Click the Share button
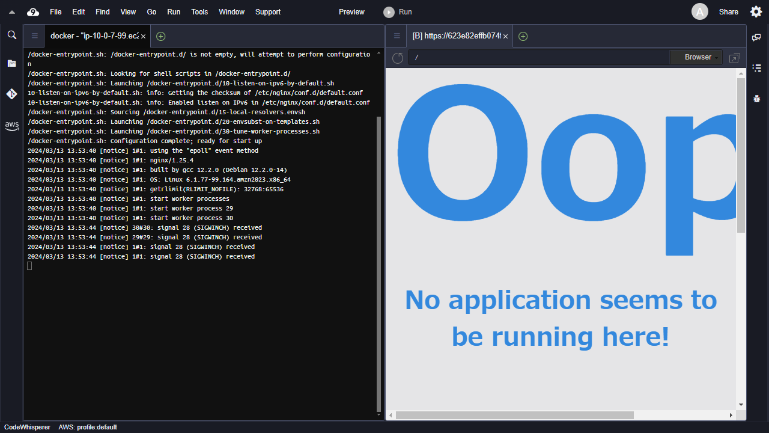 coord(729,12)
